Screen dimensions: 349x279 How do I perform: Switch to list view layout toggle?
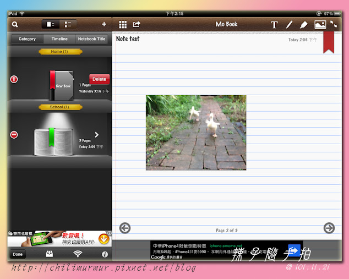(x=68, y=24)
